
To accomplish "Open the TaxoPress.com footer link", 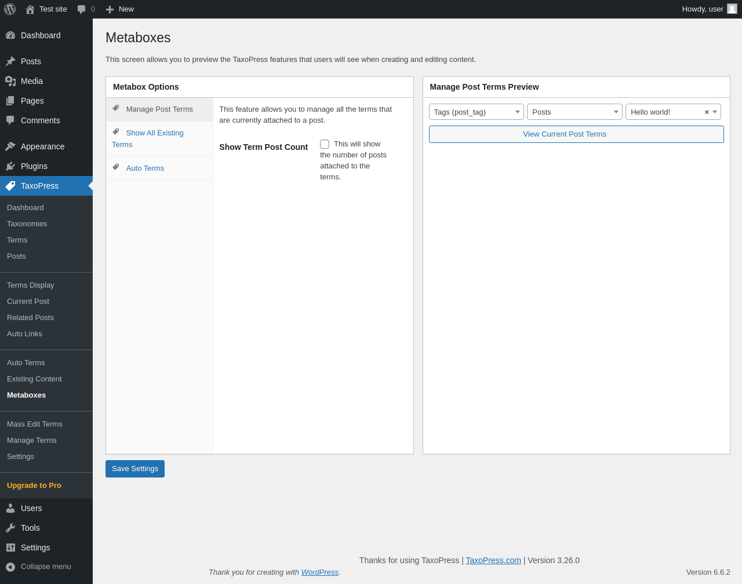I will click(493, 560).
